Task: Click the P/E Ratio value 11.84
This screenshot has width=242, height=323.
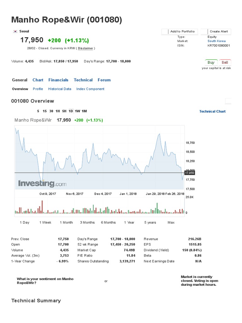Action: point(131,255)
